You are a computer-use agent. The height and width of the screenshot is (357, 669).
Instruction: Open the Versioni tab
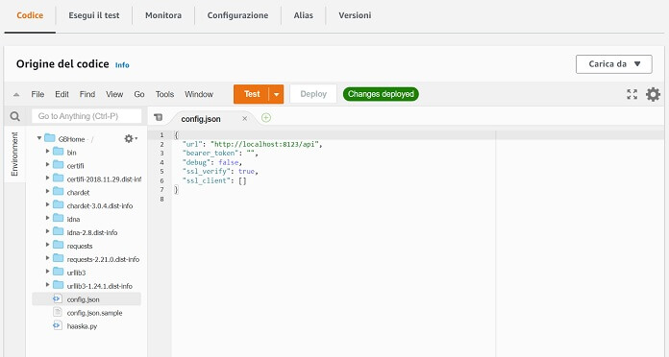pyautogui.click(x=355, y=15)
